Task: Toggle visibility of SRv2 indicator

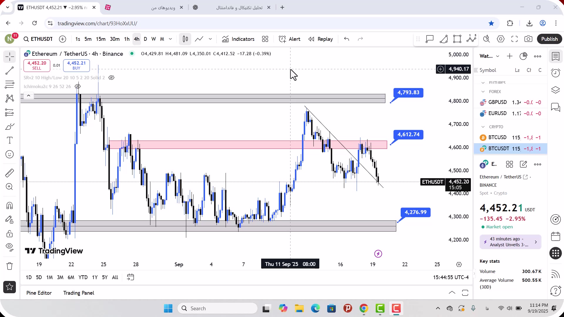Action: point(111,78)
